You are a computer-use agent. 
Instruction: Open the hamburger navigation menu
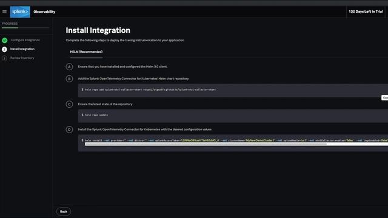pos(4,12)
